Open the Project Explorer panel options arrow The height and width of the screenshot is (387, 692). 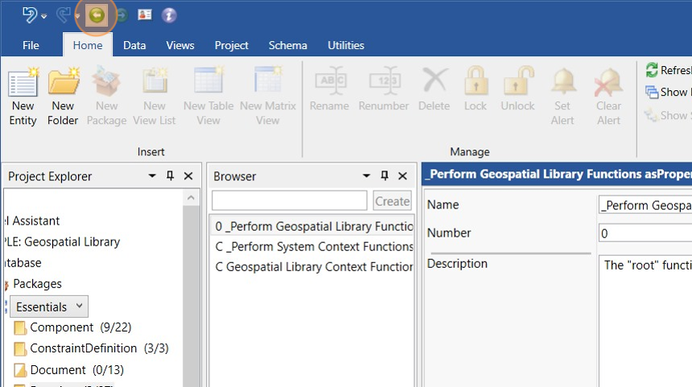152,176
